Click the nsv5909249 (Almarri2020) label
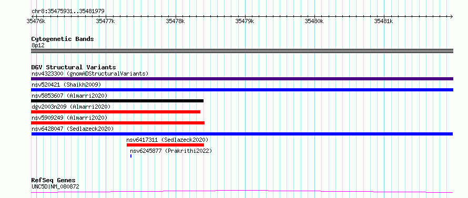The height and width of the screenshot is (198, 468). tap(69, 118)
